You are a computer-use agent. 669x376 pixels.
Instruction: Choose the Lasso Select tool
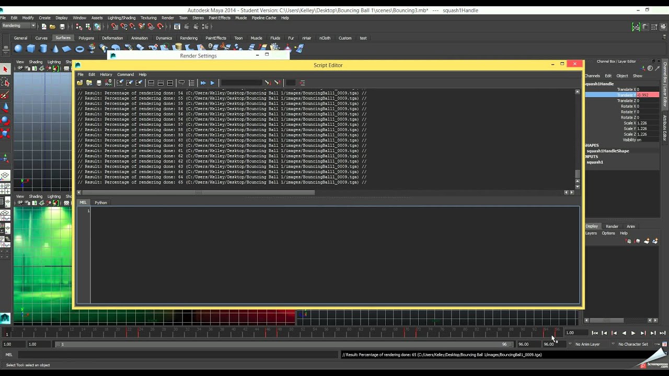pyautogui.click(x=5, y=83)
